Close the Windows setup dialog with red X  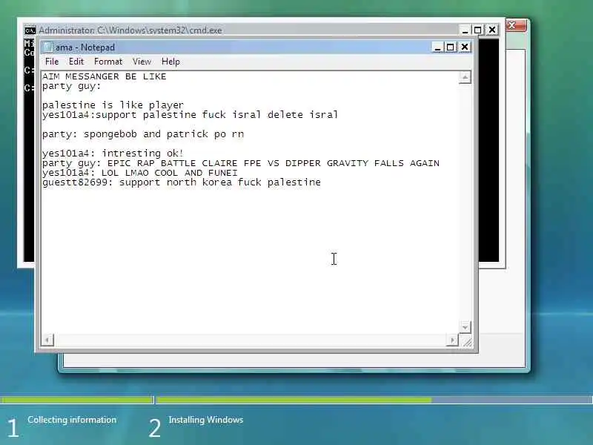point(516,26)
